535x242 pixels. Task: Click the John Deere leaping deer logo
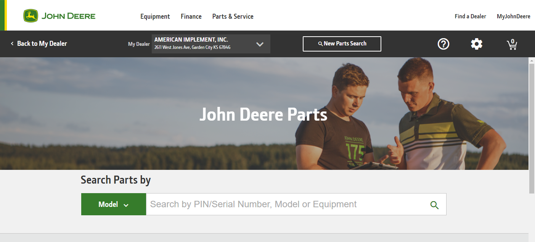coord(31,16)
